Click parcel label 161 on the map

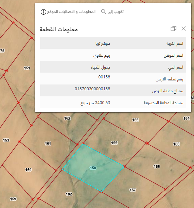click(48, 144)
